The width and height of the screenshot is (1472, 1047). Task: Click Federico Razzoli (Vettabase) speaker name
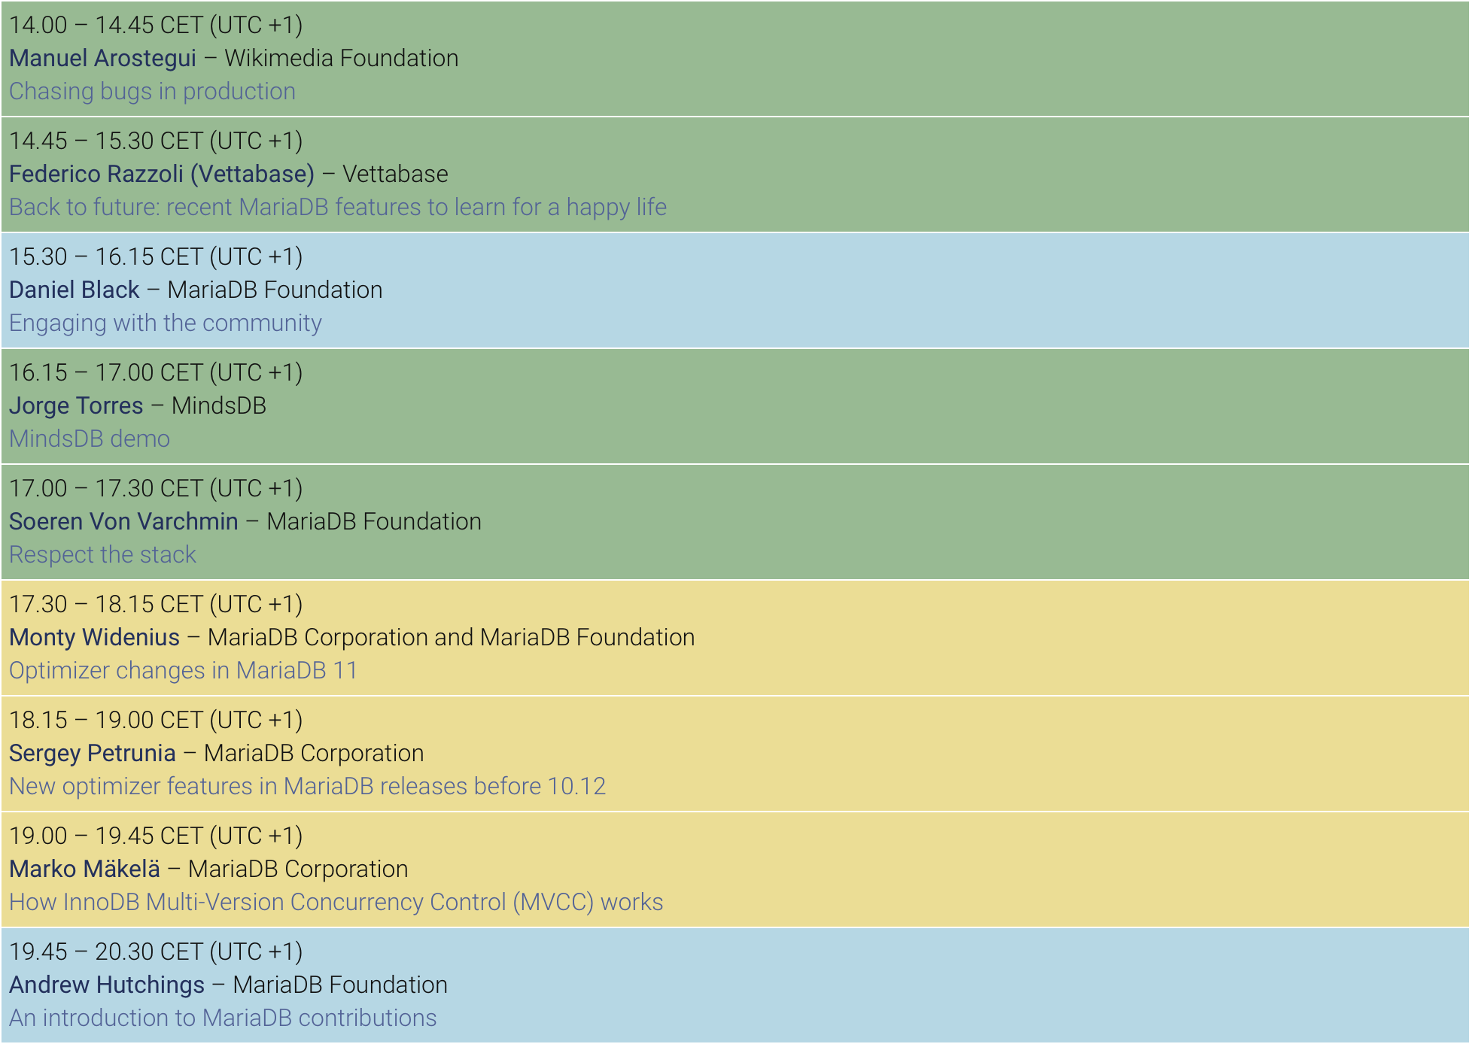162,174
